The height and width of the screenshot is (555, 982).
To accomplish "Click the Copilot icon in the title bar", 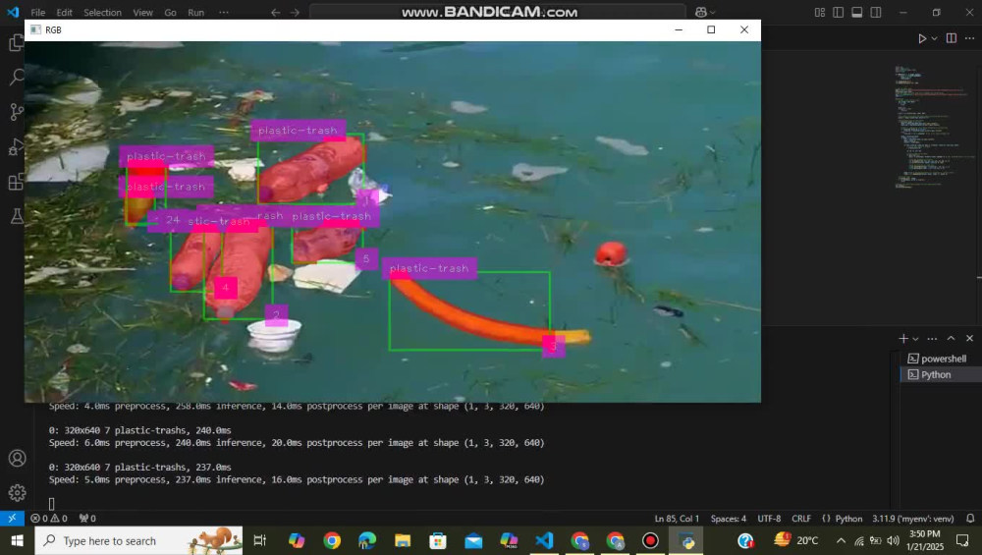I will (x=701, y=12).
